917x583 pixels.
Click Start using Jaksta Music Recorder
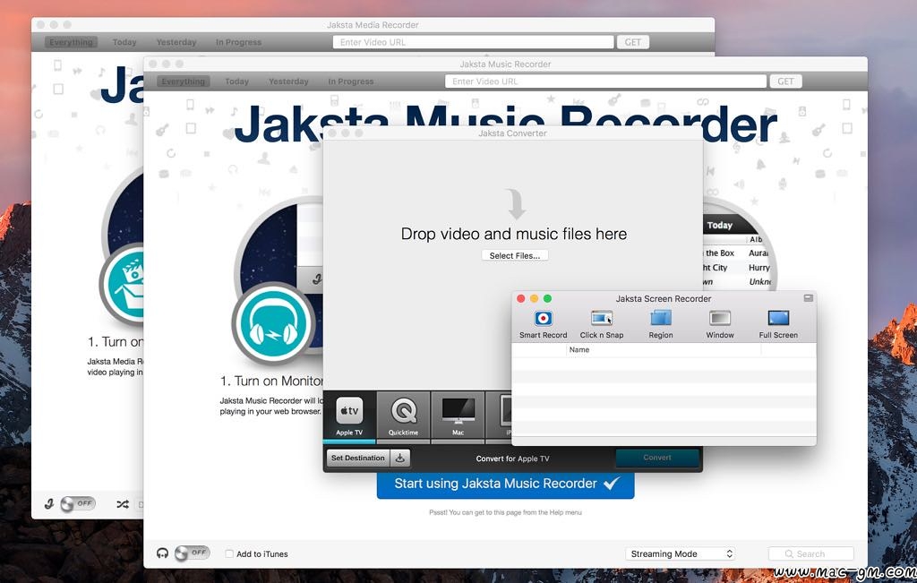(505, 484)
